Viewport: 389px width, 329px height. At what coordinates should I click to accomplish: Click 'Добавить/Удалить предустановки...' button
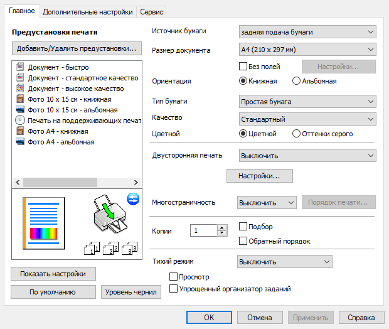pyautogui.click(x=77, y=48)
